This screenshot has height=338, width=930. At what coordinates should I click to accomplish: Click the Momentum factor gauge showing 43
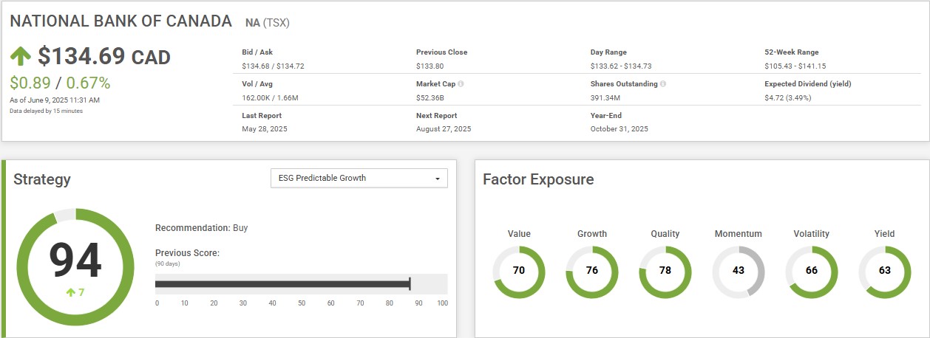coord(739,271)
